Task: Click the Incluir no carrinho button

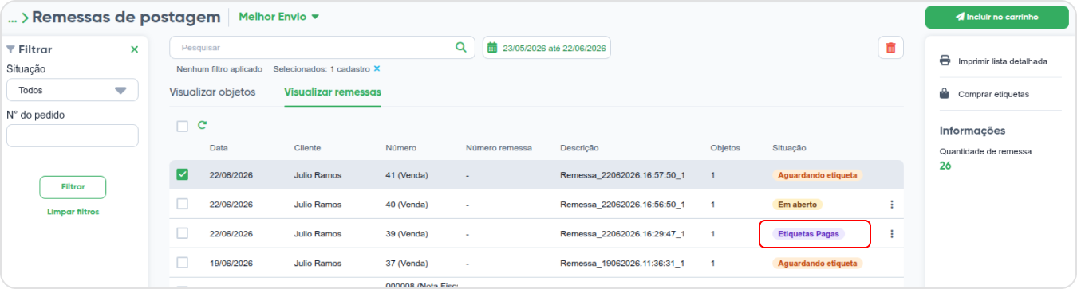Action: 996,18
